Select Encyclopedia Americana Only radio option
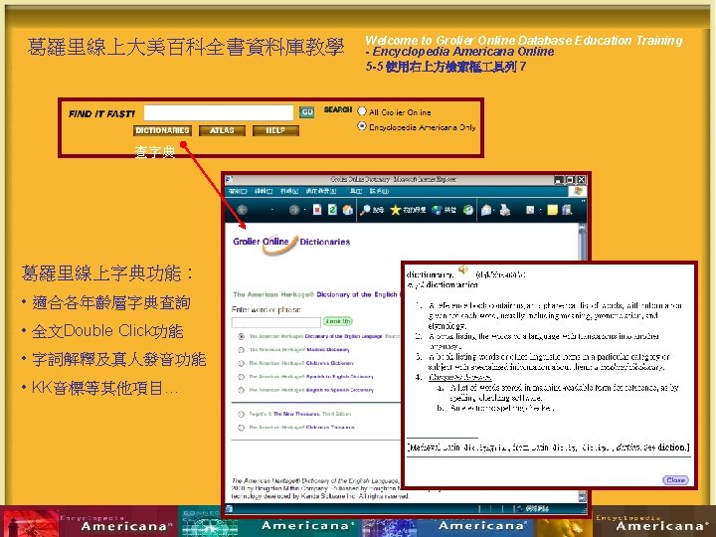The width and height of the screenshot is (716, 537). pyautogui.click(x=362, y=125)
